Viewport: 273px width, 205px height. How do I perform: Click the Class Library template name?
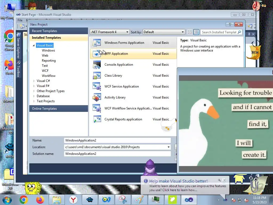click(113, 76)
